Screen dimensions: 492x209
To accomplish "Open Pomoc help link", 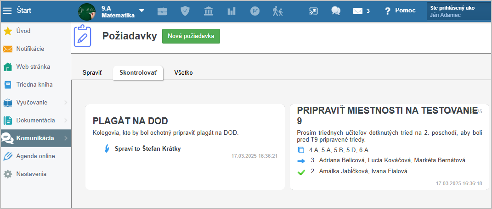I will click(400, 11).
